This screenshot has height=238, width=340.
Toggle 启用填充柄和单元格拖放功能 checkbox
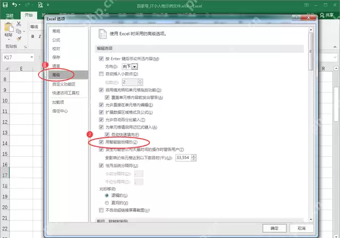101,90
